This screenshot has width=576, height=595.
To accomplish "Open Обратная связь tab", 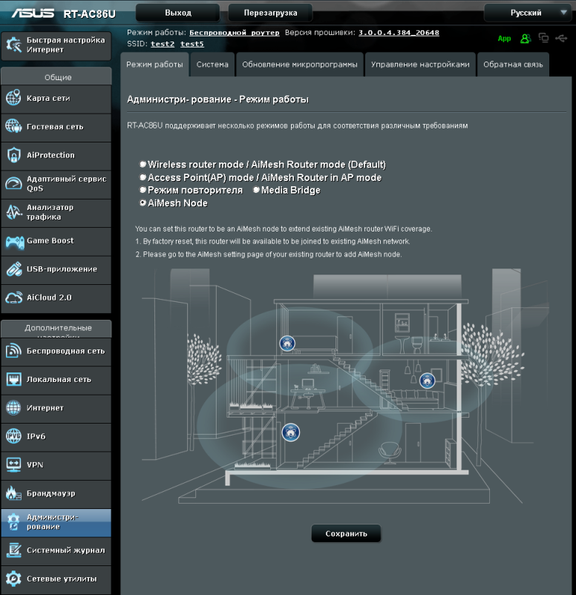I will click(513, 65).
